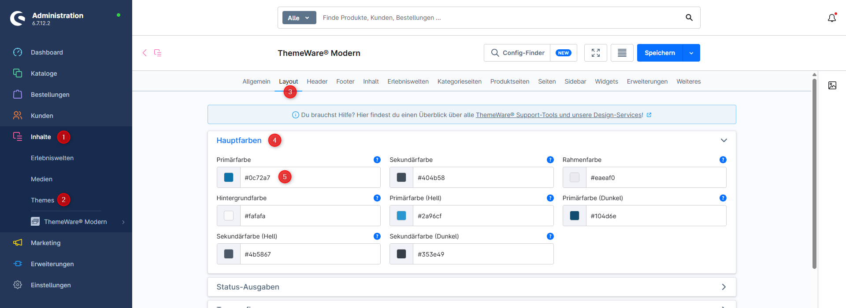Open the Weiteres tab
The height and width of the screenshot is (308, 846).
click(689, 82)
